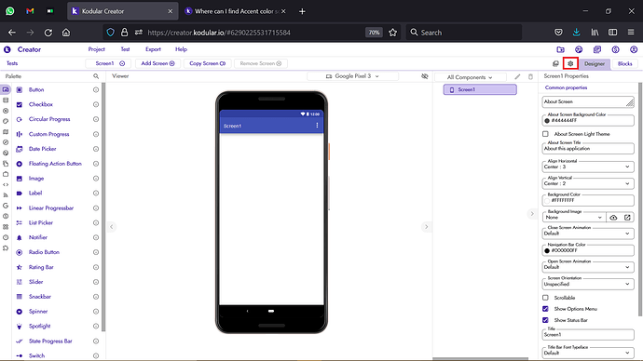
Task: Click the Copy Screen button
Action: click(208, 63)
